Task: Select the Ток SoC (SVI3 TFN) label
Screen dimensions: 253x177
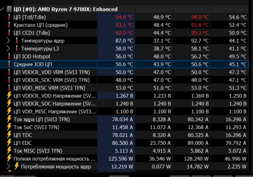Action: [x=37, y=127]
